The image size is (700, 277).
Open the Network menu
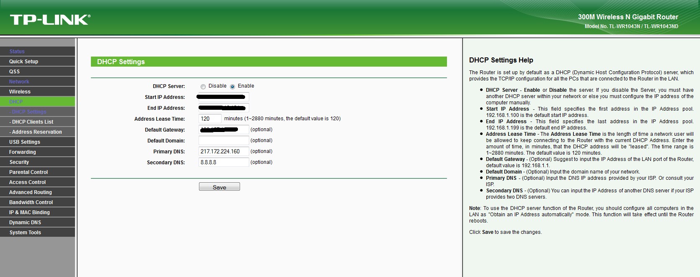click(x=38, y=82)
